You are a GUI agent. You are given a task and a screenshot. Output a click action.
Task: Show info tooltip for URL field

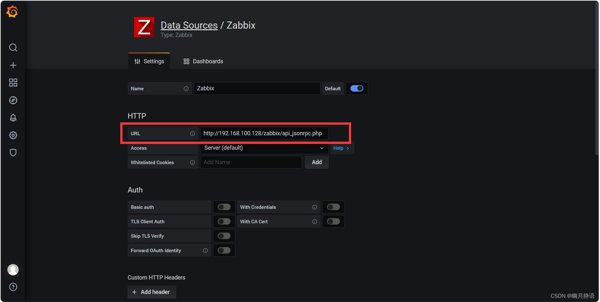[x=192, y=134]
